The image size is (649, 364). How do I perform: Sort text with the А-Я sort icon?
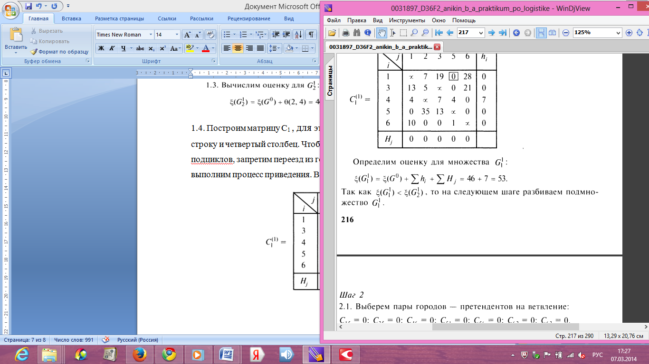pos(299,35)
